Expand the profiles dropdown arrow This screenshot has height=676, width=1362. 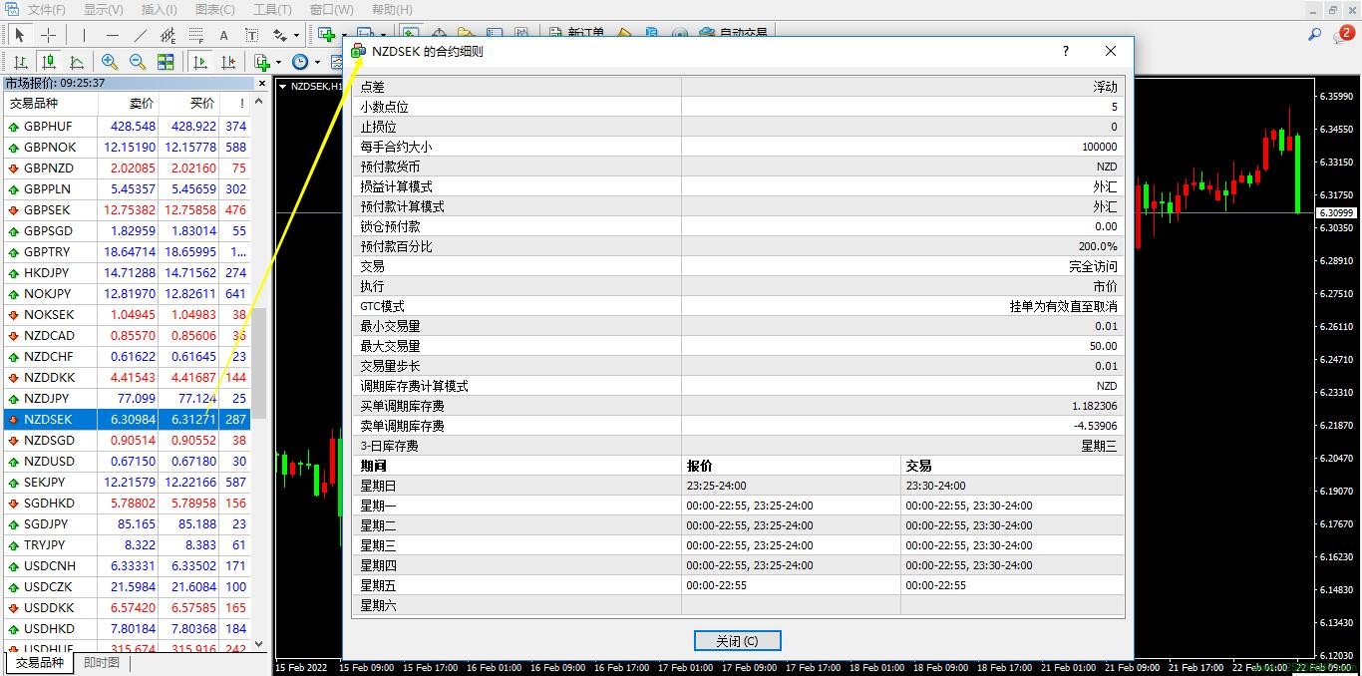(x=383, y=36)
